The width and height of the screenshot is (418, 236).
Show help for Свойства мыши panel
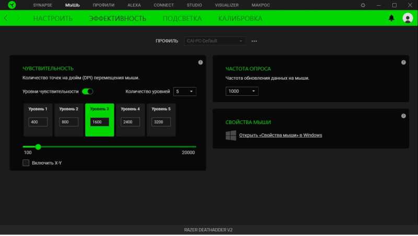(x=403, y=116)
